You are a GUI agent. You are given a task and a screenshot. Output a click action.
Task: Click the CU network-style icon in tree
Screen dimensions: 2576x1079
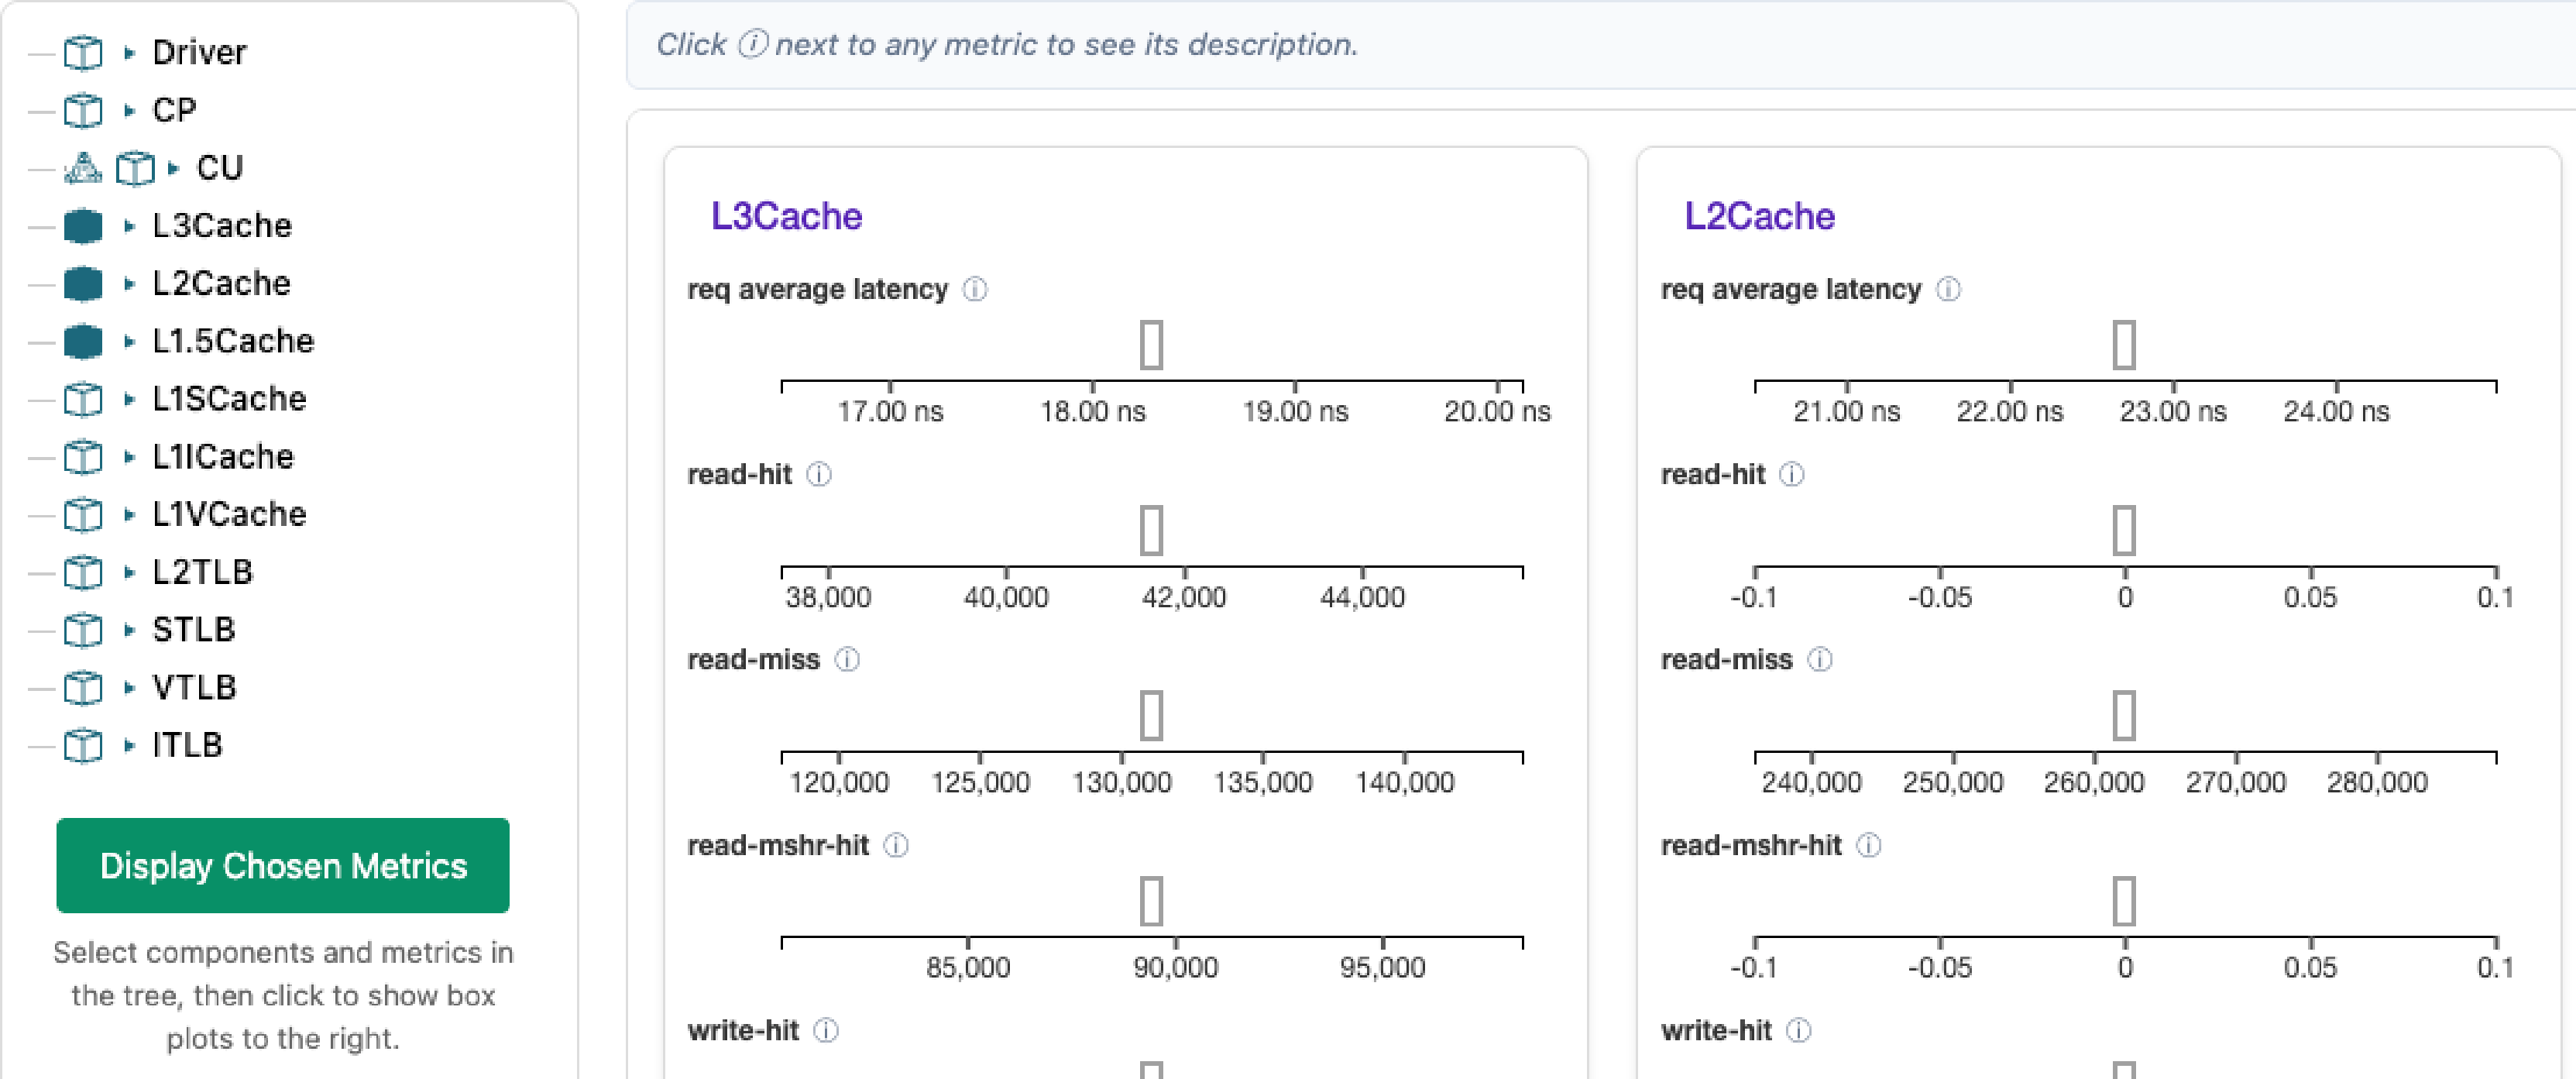point(83,168)
